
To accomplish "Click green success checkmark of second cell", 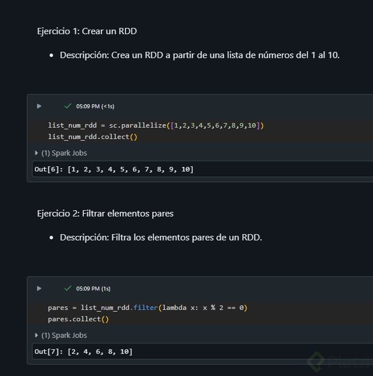I will 68,288.
